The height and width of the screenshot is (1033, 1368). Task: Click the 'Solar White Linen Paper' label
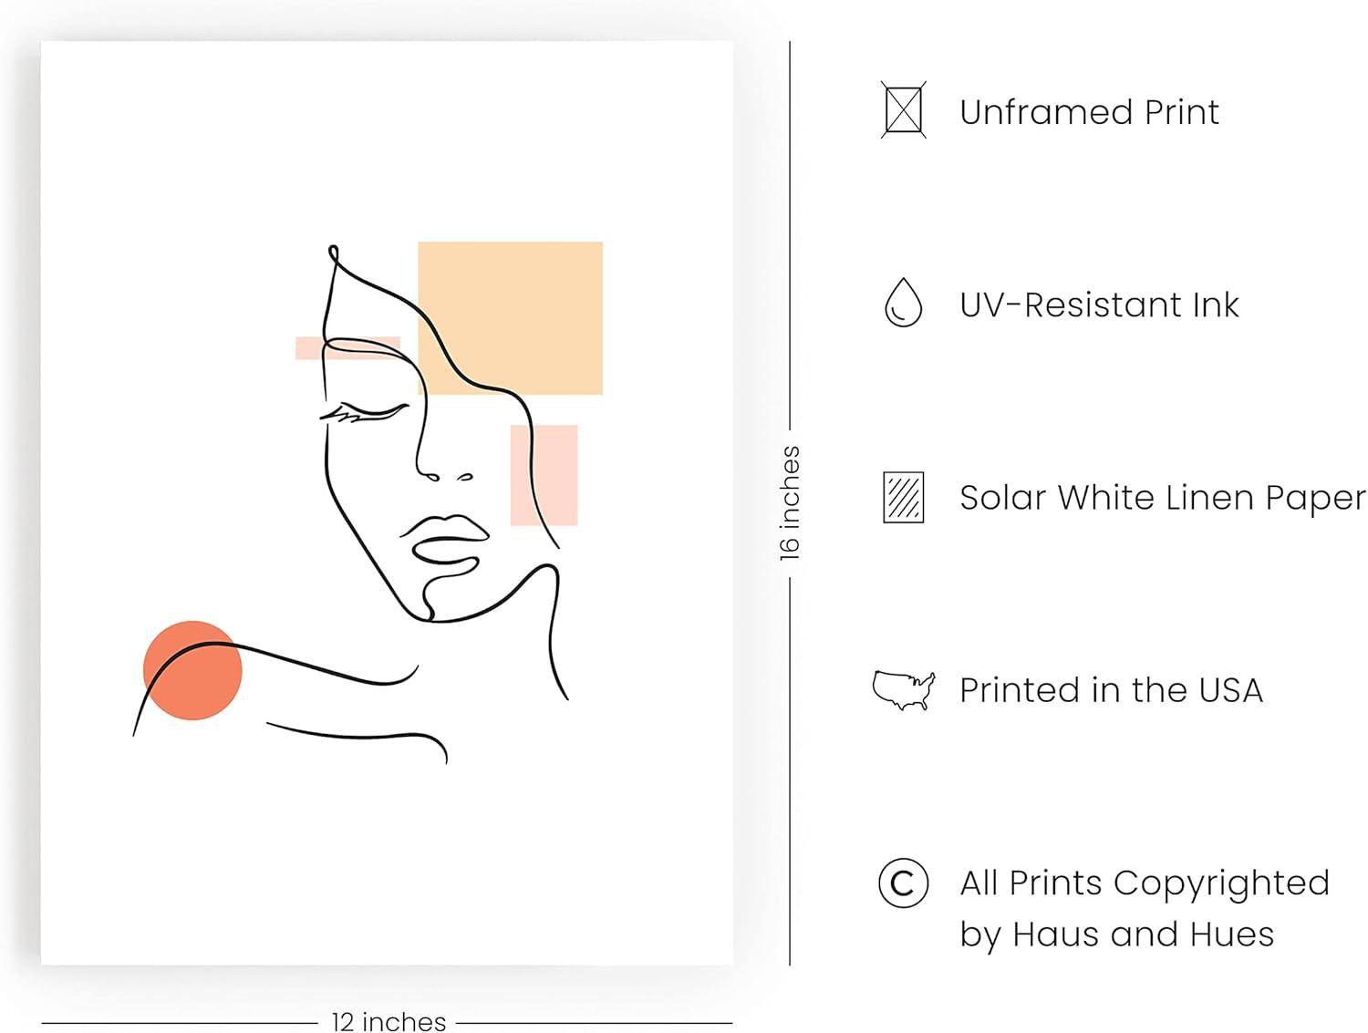pos(1163,498)
